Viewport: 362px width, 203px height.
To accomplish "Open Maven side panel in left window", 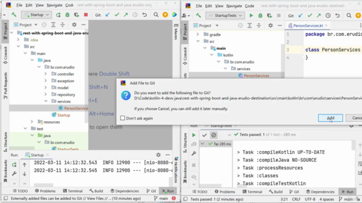I will (176, 32).
